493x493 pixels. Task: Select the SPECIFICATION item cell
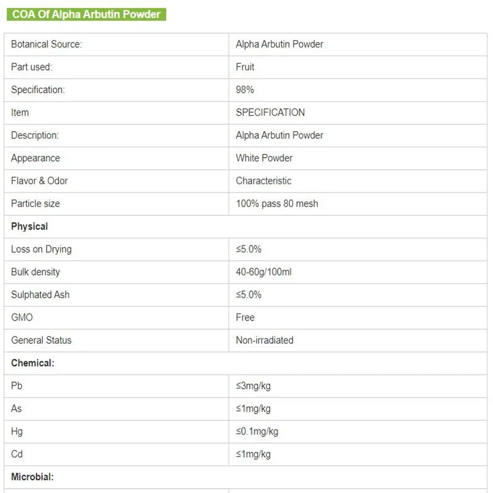pyautogui.click(x=270, y=113)
